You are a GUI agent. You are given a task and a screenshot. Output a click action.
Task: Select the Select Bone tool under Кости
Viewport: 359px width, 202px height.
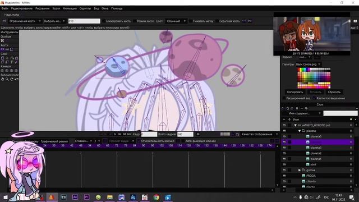pos(2,49)
